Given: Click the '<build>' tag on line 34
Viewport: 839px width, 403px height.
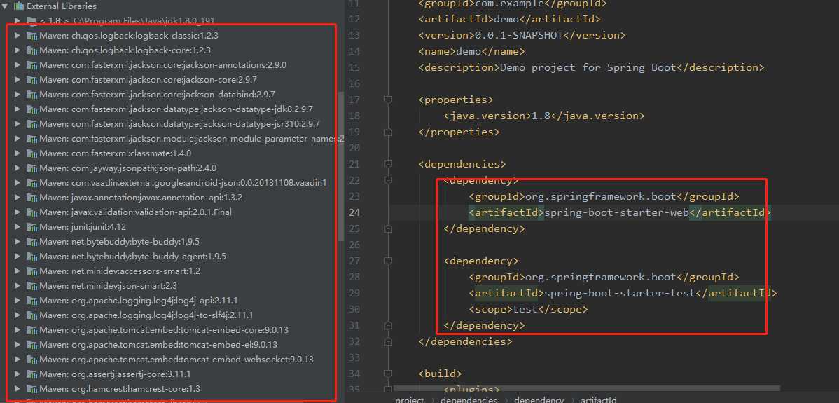Looking at the screenshot, I should [441, 374].
